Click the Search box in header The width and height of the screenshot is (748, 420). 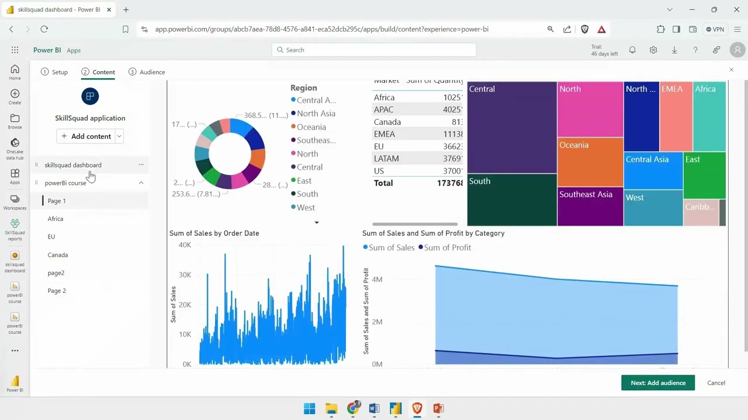tap(374, 50)
